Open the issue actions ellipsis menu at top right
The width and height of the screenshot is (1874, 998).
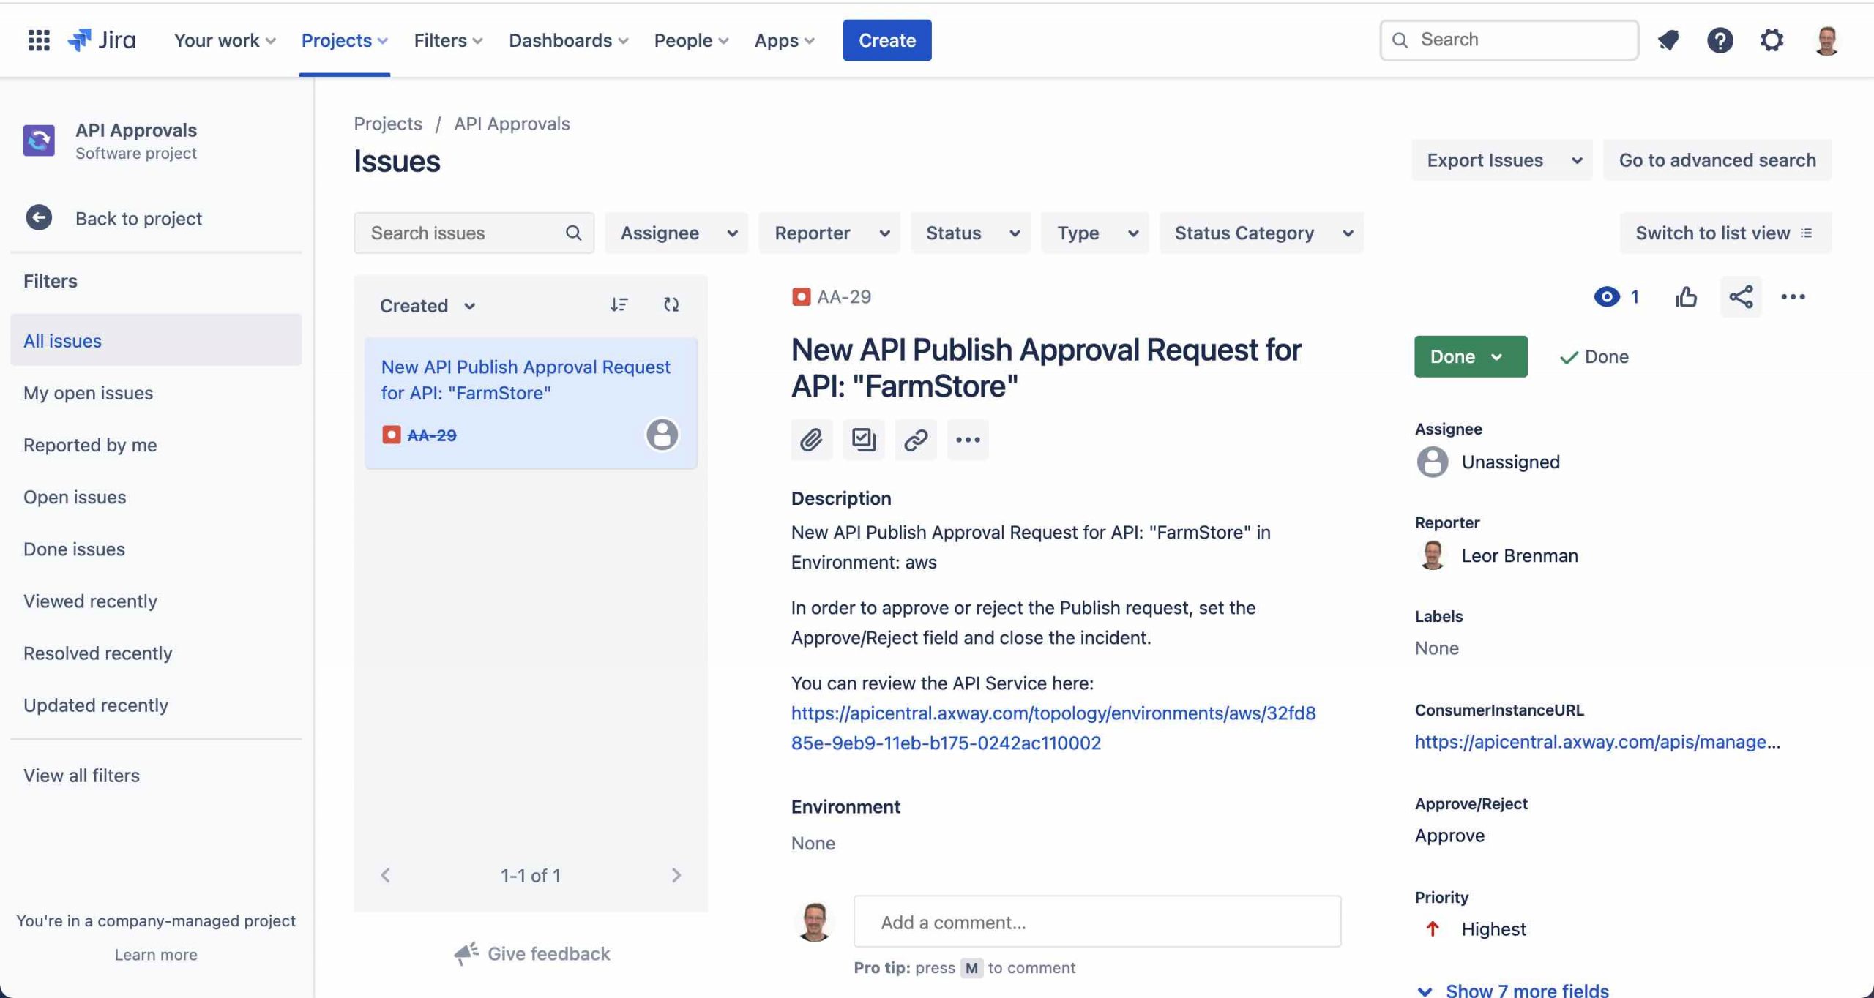tap(1793, 296)
